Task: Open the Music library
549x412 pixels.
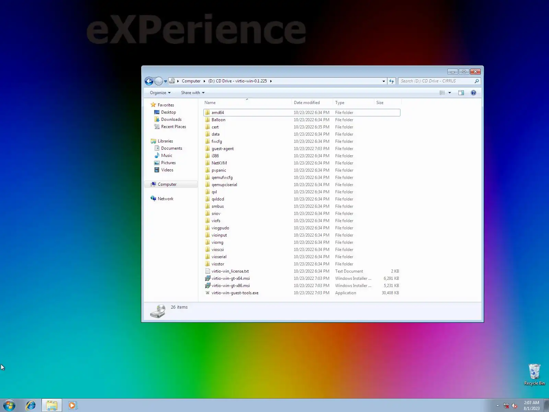Action: (x=167, y=156)
